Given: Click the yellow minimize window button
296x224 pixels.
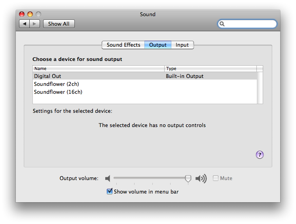Looking at the screenshot, I should click(x=30, y=14).
